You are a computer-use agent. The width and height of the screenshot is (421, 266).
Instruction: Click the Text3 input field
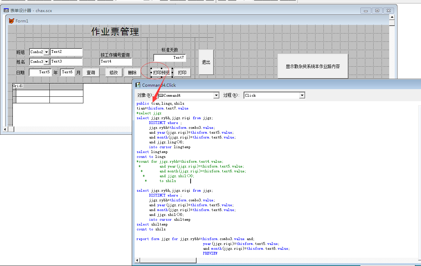66,62
